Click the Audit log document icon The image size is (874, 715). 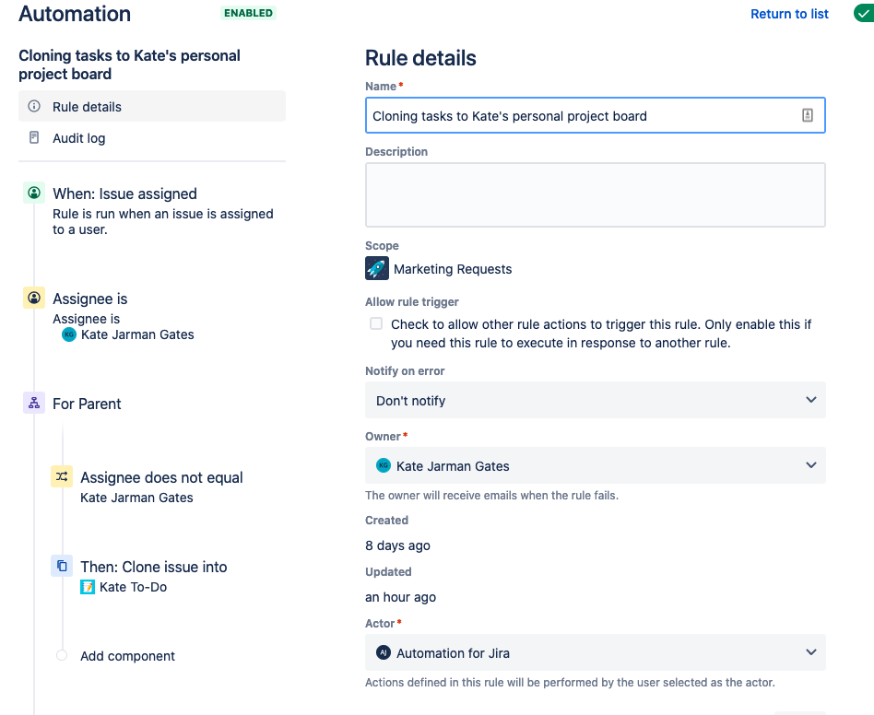click(34, 138)
